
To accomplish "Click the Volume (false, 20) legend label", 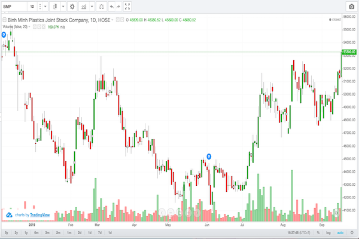I will click(15, 27).
